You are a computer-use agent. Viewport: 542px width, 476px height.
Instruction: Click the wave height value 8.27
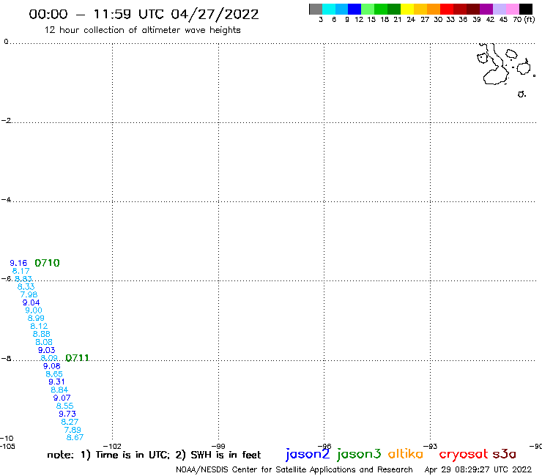(x=70, y=422)
